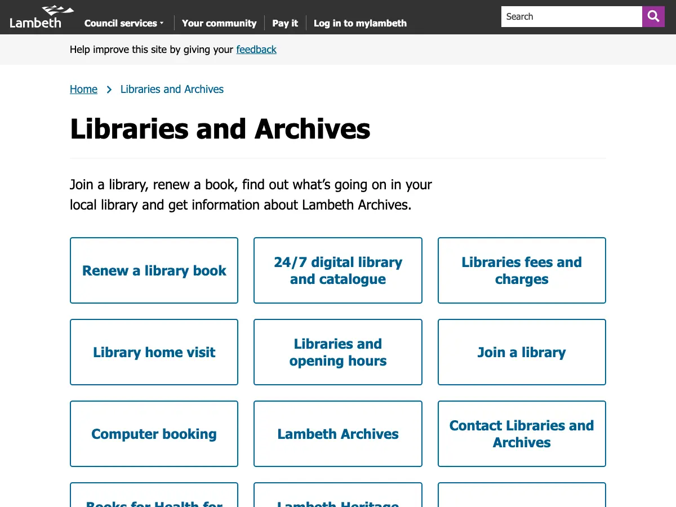Click the purple search magnifier button
The height and width of the screenshot is (507, 676).
pos(653,16)
